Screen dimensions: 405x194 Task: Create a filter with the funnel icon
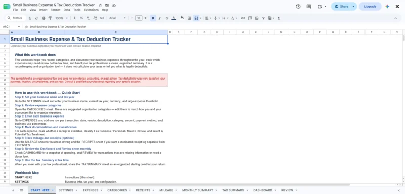(263, 18)
